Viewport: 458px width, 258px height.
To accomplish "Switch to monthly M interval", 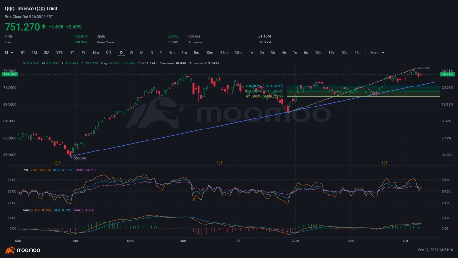I will click(142, 53).
